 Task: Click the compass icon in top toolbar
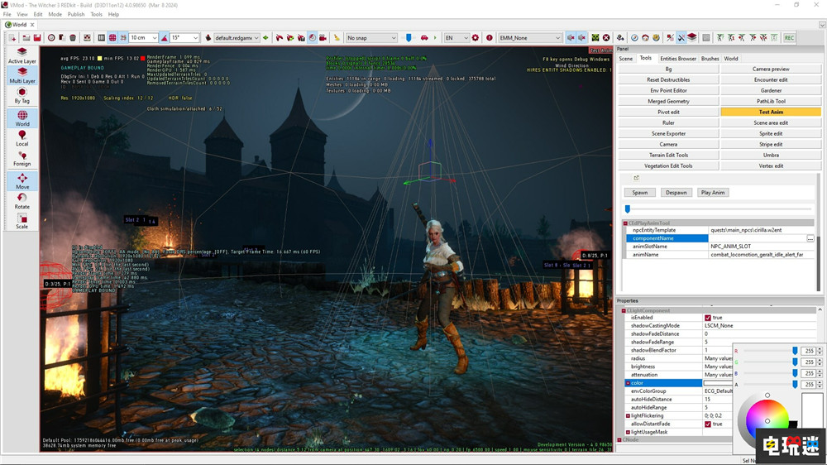click(634, 38)
